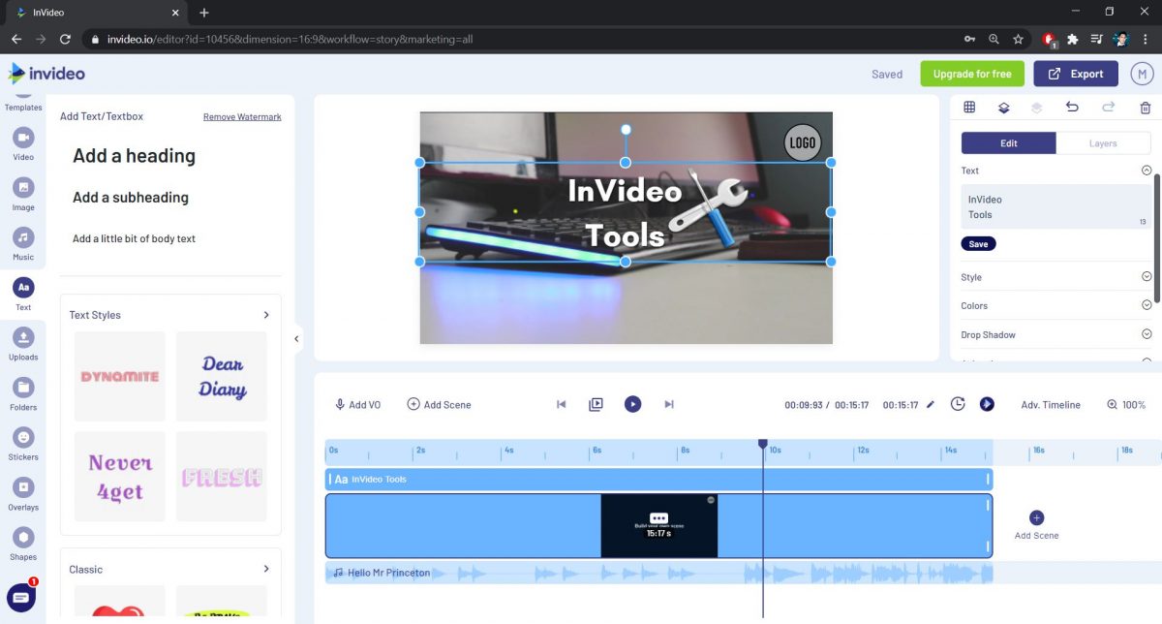Click the Undo icon above the Edit panel
The image size is (1162, 624).
(1072, 107)
